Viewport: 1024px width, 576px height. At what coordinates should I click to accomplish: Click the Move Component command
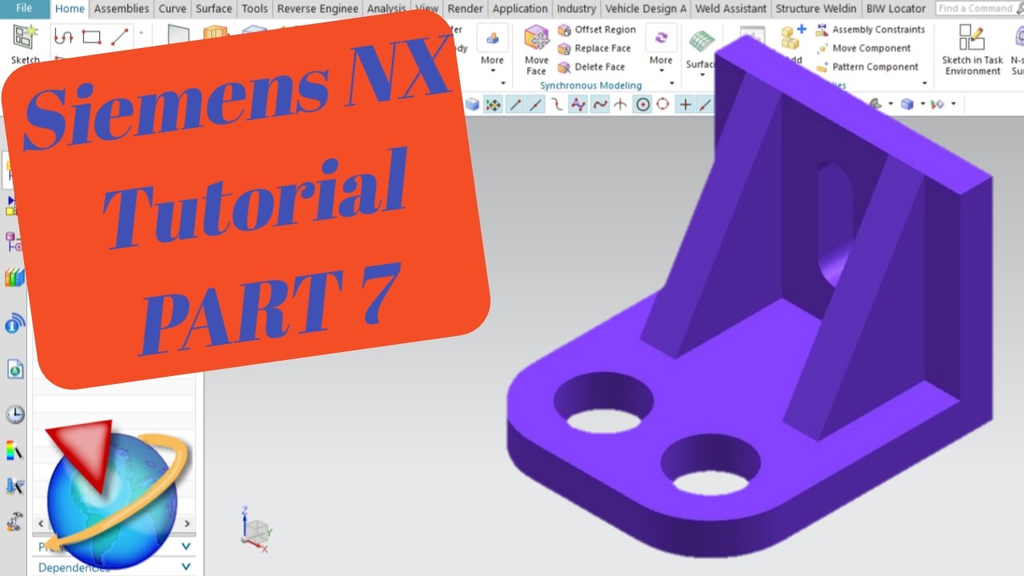click(x=863, y=48)
